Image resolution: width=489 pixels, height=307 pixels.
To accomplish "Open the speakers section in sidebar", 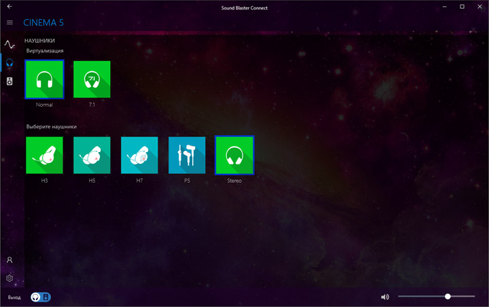I will coord(10,82).
